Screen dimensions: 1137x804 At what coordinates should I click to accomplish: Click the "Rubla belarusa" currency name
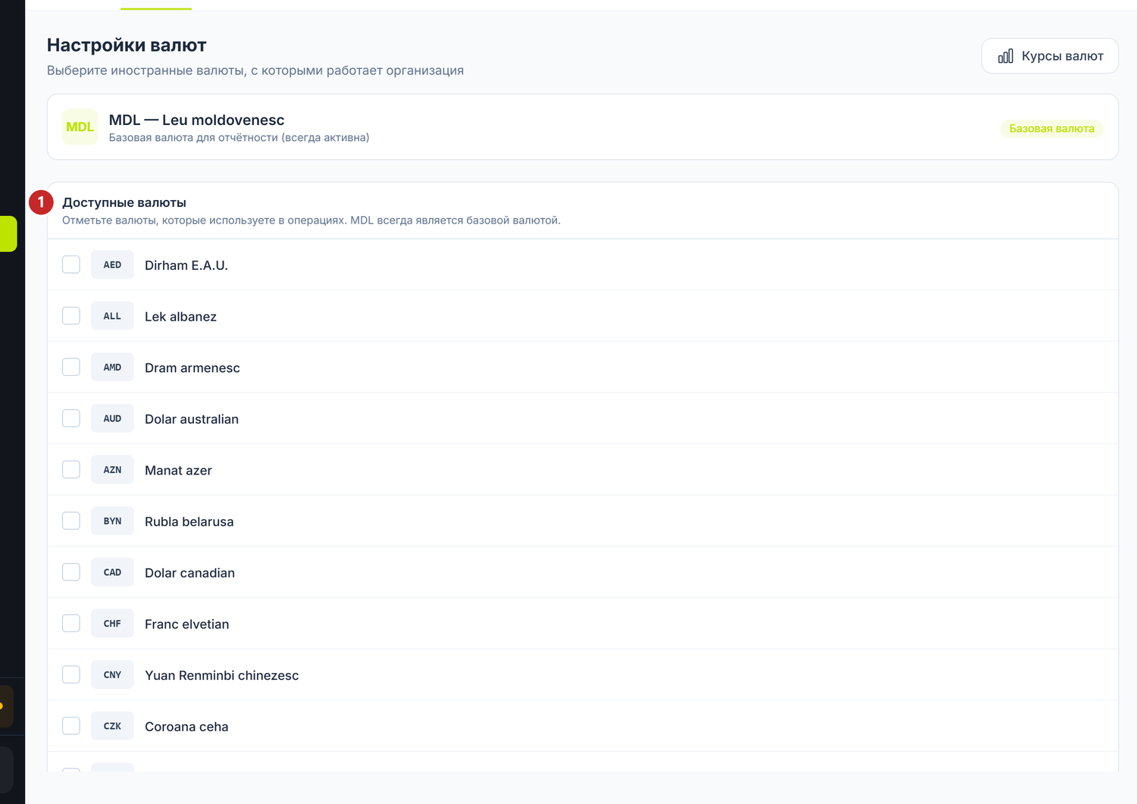click(x=189, y=522)
